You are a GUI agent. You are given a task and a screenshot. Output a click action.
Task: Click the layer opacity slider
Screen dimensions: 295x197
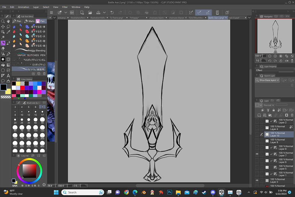tap(281, 105)
